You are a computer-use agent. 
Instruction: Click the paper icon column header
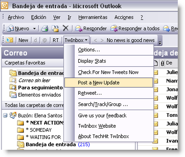[156, 63]
